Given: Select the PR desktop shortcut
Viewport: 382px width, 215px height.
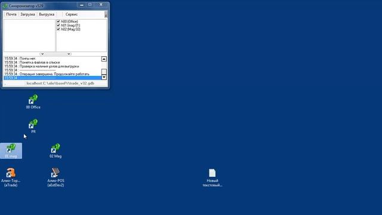Looking at the screenshot, I should pyautogui.click(x=33, y=126).
